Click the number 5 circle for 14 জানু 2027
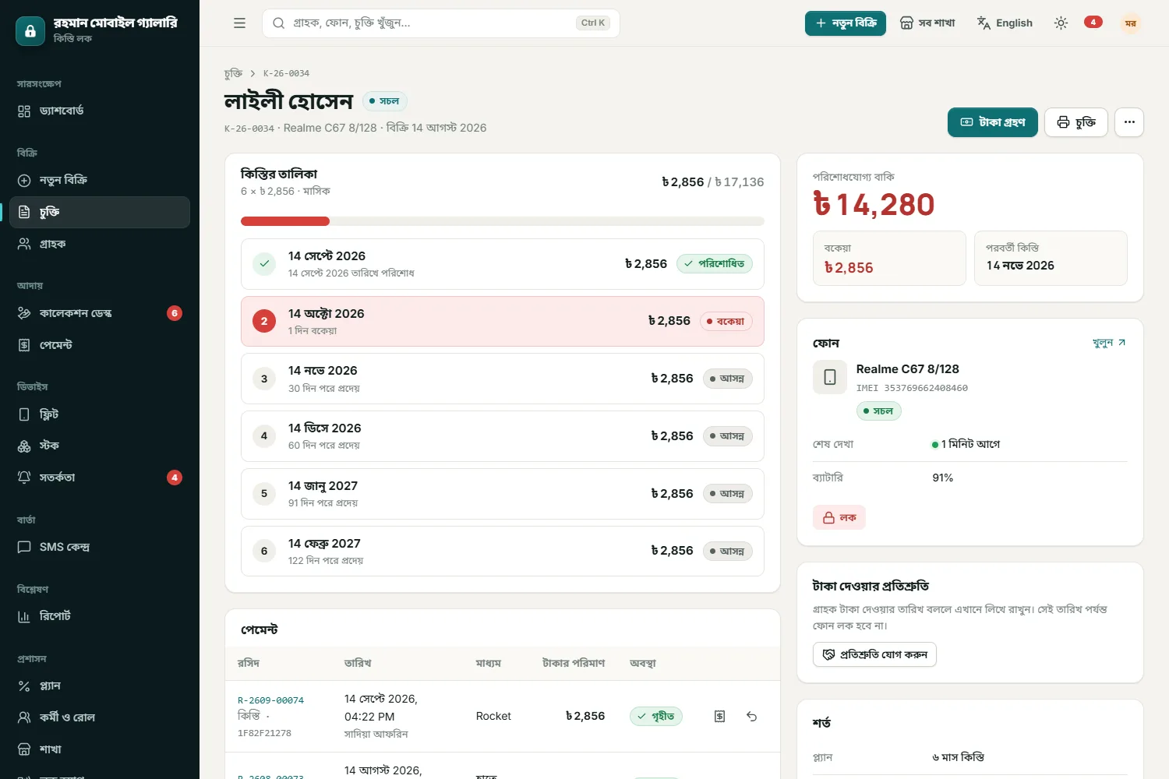Viewport: 1169px width, 779px height. [x=264, y=494]
